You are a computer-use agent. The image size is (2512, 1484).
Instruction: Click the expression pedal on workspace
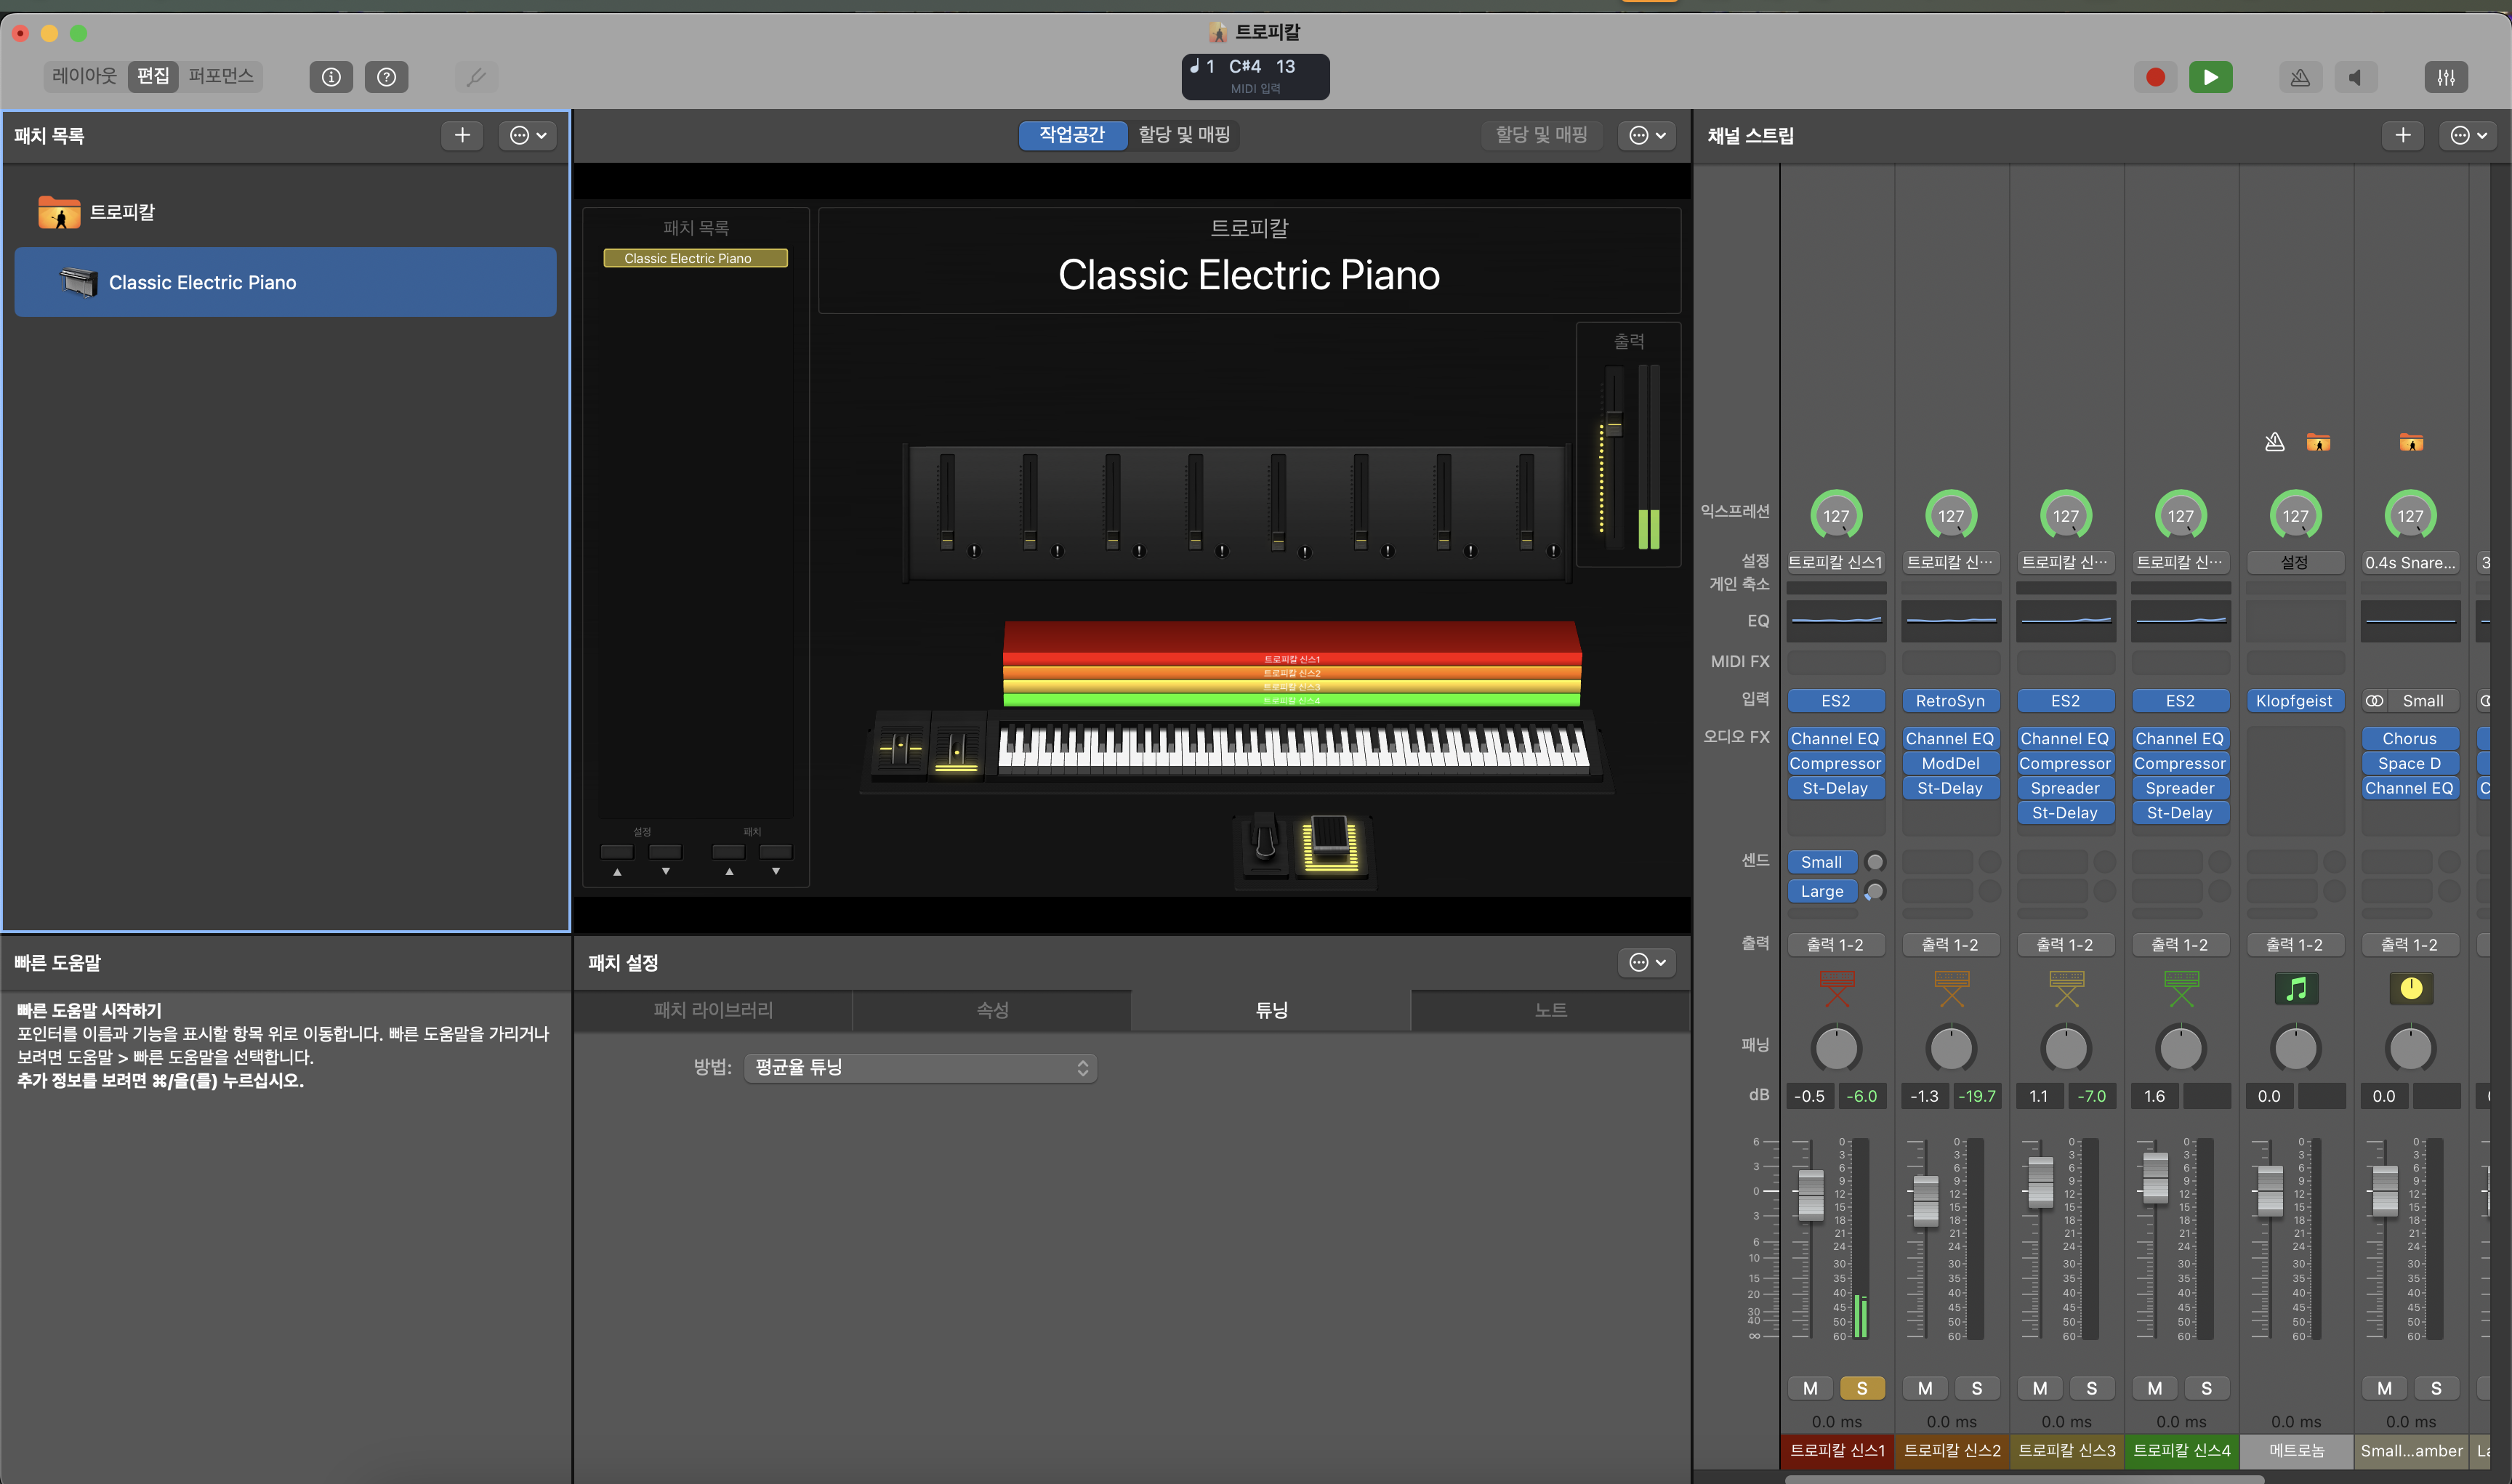pos(1330,843)
